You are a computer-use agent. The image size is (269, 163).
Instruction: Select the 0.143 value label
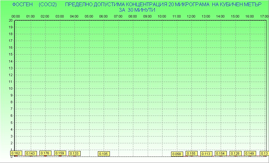coord(31,153)
